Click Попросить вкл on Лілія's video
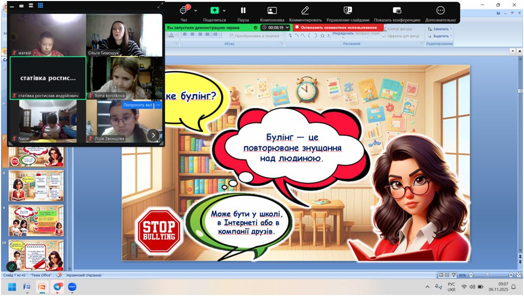 click(x=138, y=105)
